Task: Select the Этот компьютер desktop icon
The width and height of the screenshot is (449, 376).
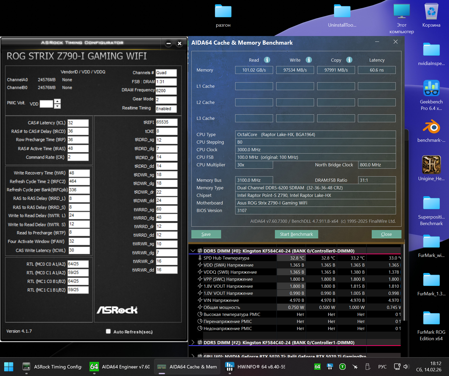Action: coord(402,19)
